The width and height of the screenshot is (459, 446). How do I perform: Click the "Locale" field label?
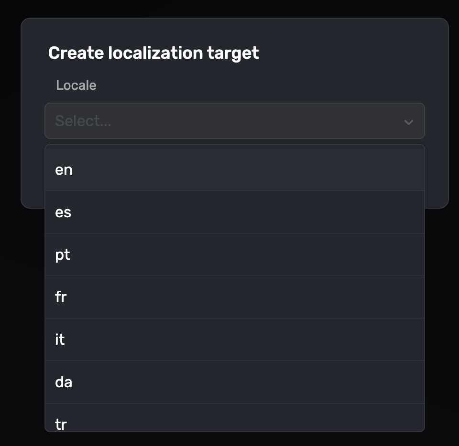tap(76, 85)
